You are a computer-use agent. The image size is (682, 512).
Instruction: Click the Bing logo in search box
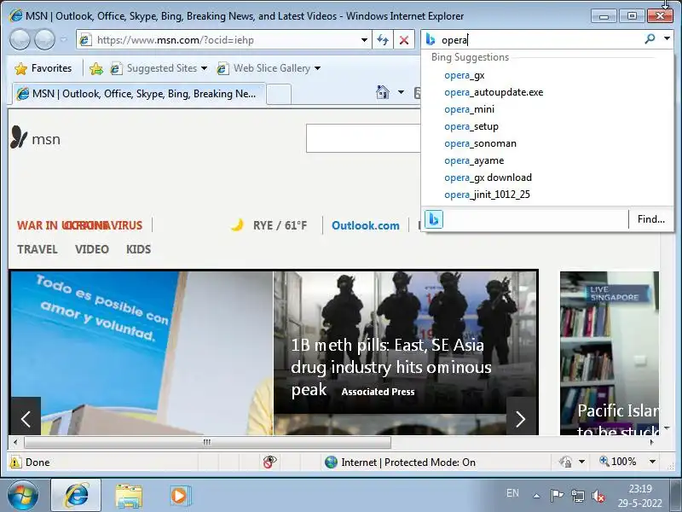431,39
